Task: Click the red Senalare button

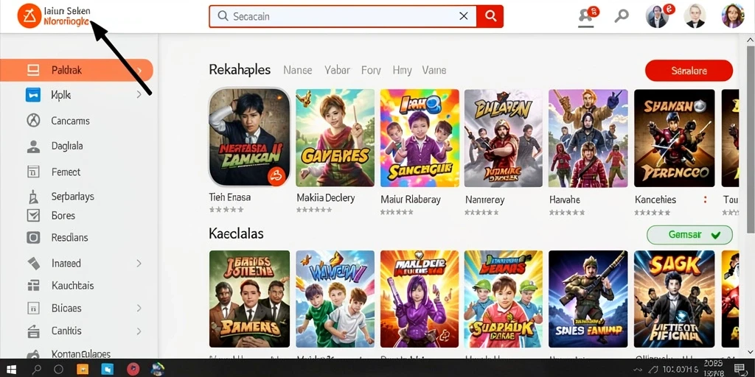Action: pos(689,71)
